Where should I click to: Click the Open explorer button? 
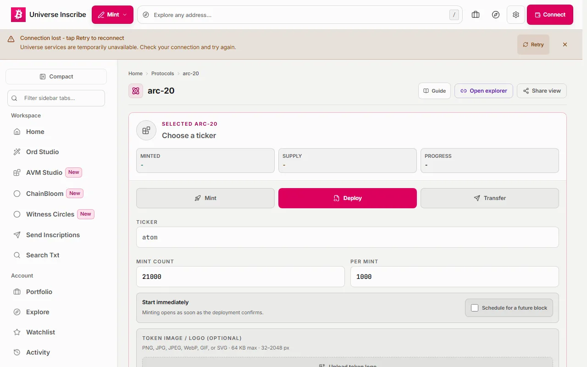click(x=484, y=91)
